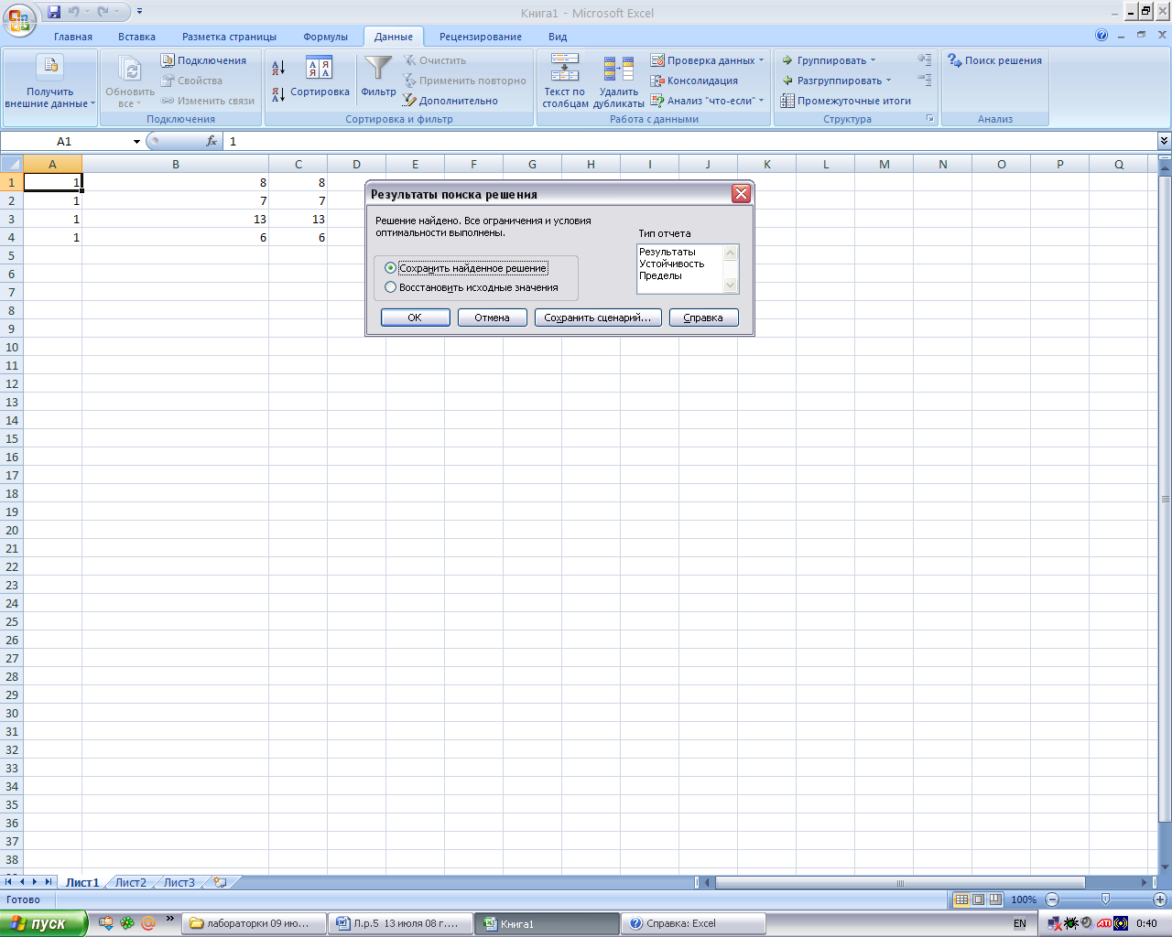This screenshot has width=1172, height=937.
Task: Open Quick Access Toolbar customize arrow
Action: (x=139, y=12)
